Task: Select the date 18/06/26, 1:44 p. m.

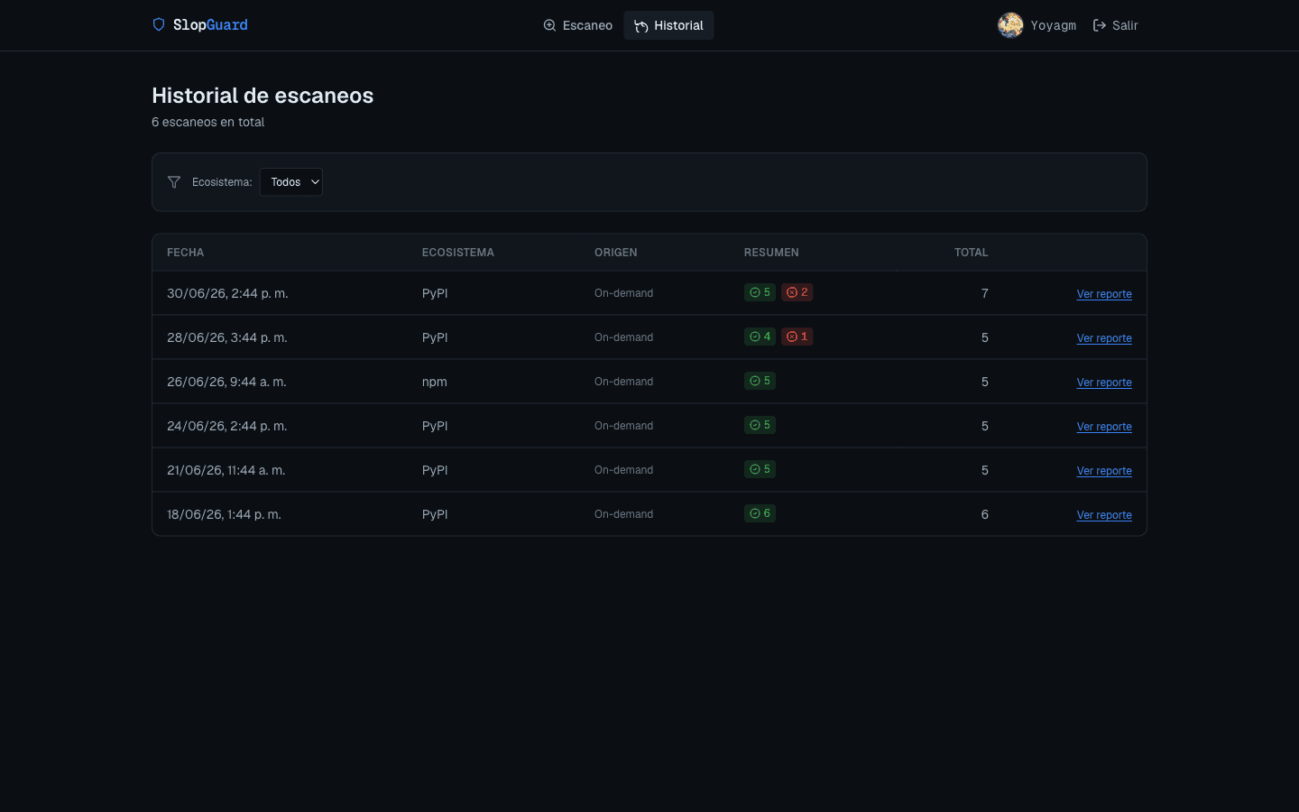Action: click(x=224, y=514)
